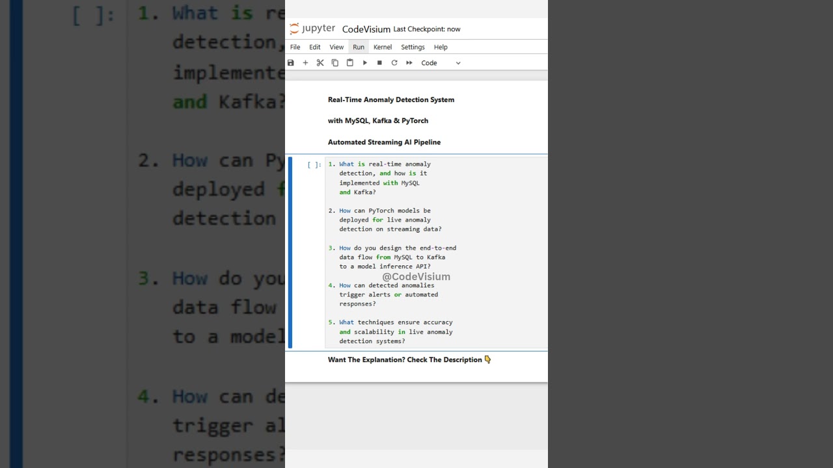Click the blue active-cell collapse bar
Image resolution: width=833 pixels, height=468 pixels.
tap(290, 252)
